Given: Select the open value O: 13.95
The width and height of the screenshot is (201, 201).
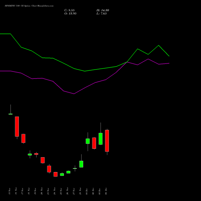Looking at the screenshot, I should coord(70,14).
